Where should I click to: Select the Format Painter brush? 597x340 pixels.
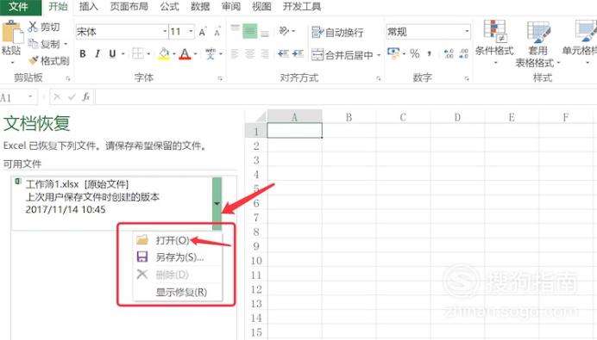tap(49, 61)
